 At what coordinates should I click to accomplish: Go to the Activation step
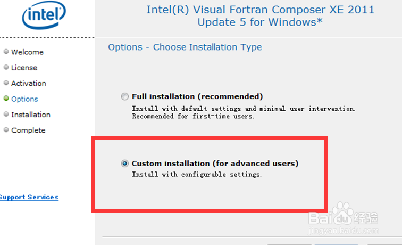pyautogui.click(x=29, y=83)
